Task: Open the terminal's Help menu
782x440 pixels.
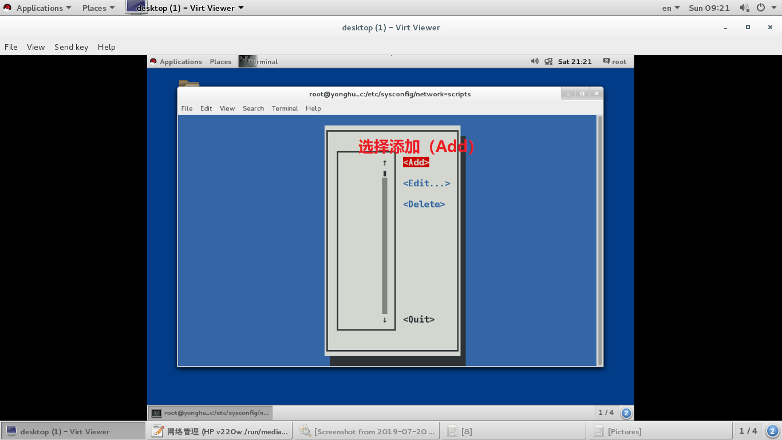Action: point(313,108)
